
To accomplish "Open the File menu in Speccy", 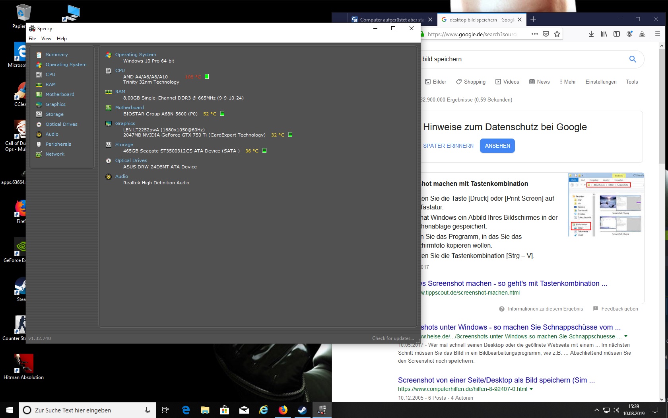I will click(32, 39).
